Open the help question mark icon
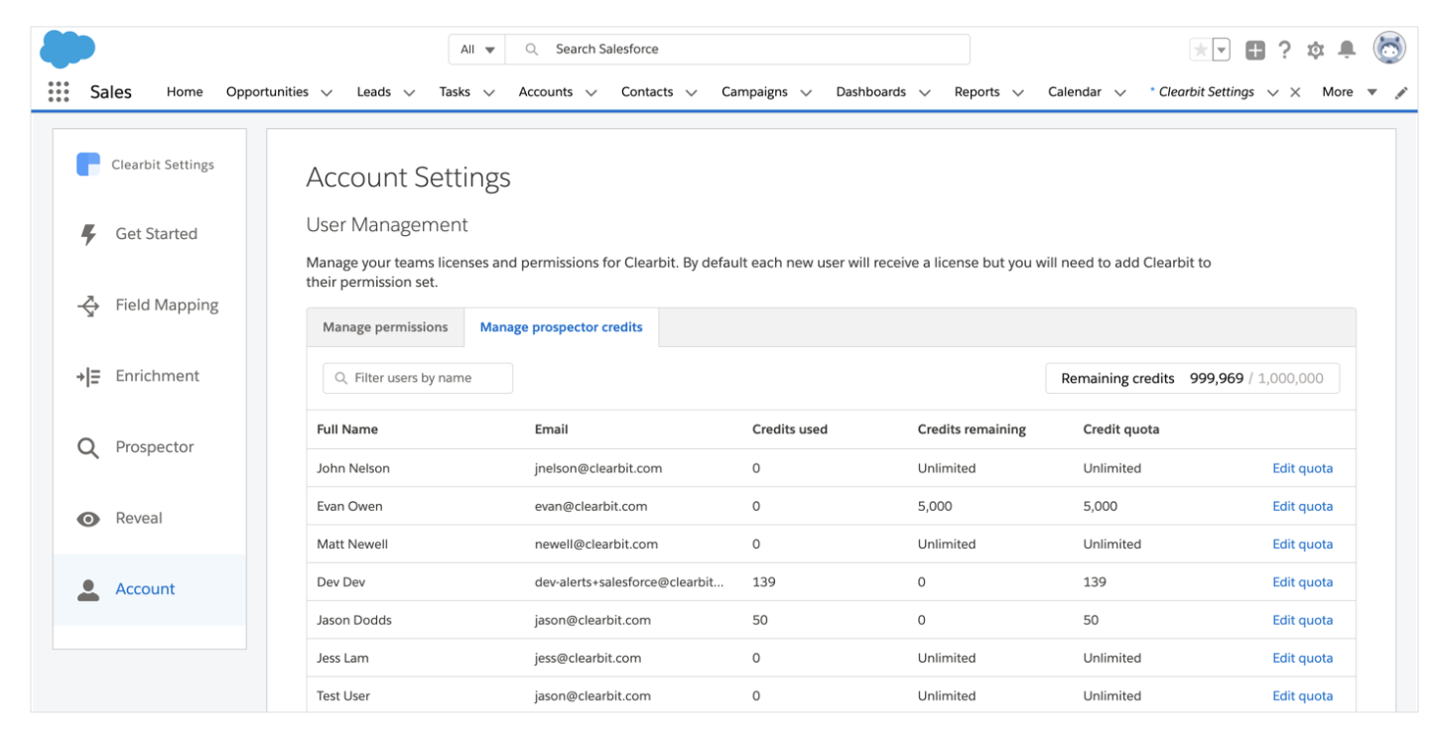 coord(1285,50)
